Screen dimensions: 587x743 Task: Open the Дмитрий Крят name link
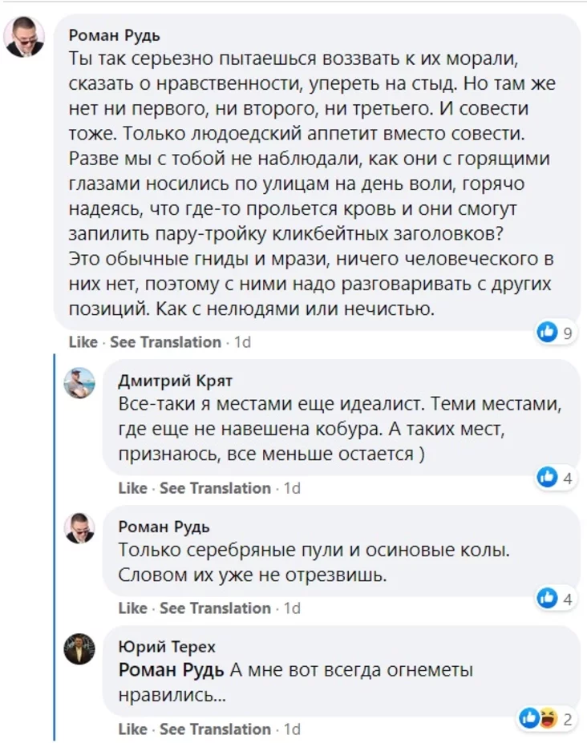click(175, 380)
